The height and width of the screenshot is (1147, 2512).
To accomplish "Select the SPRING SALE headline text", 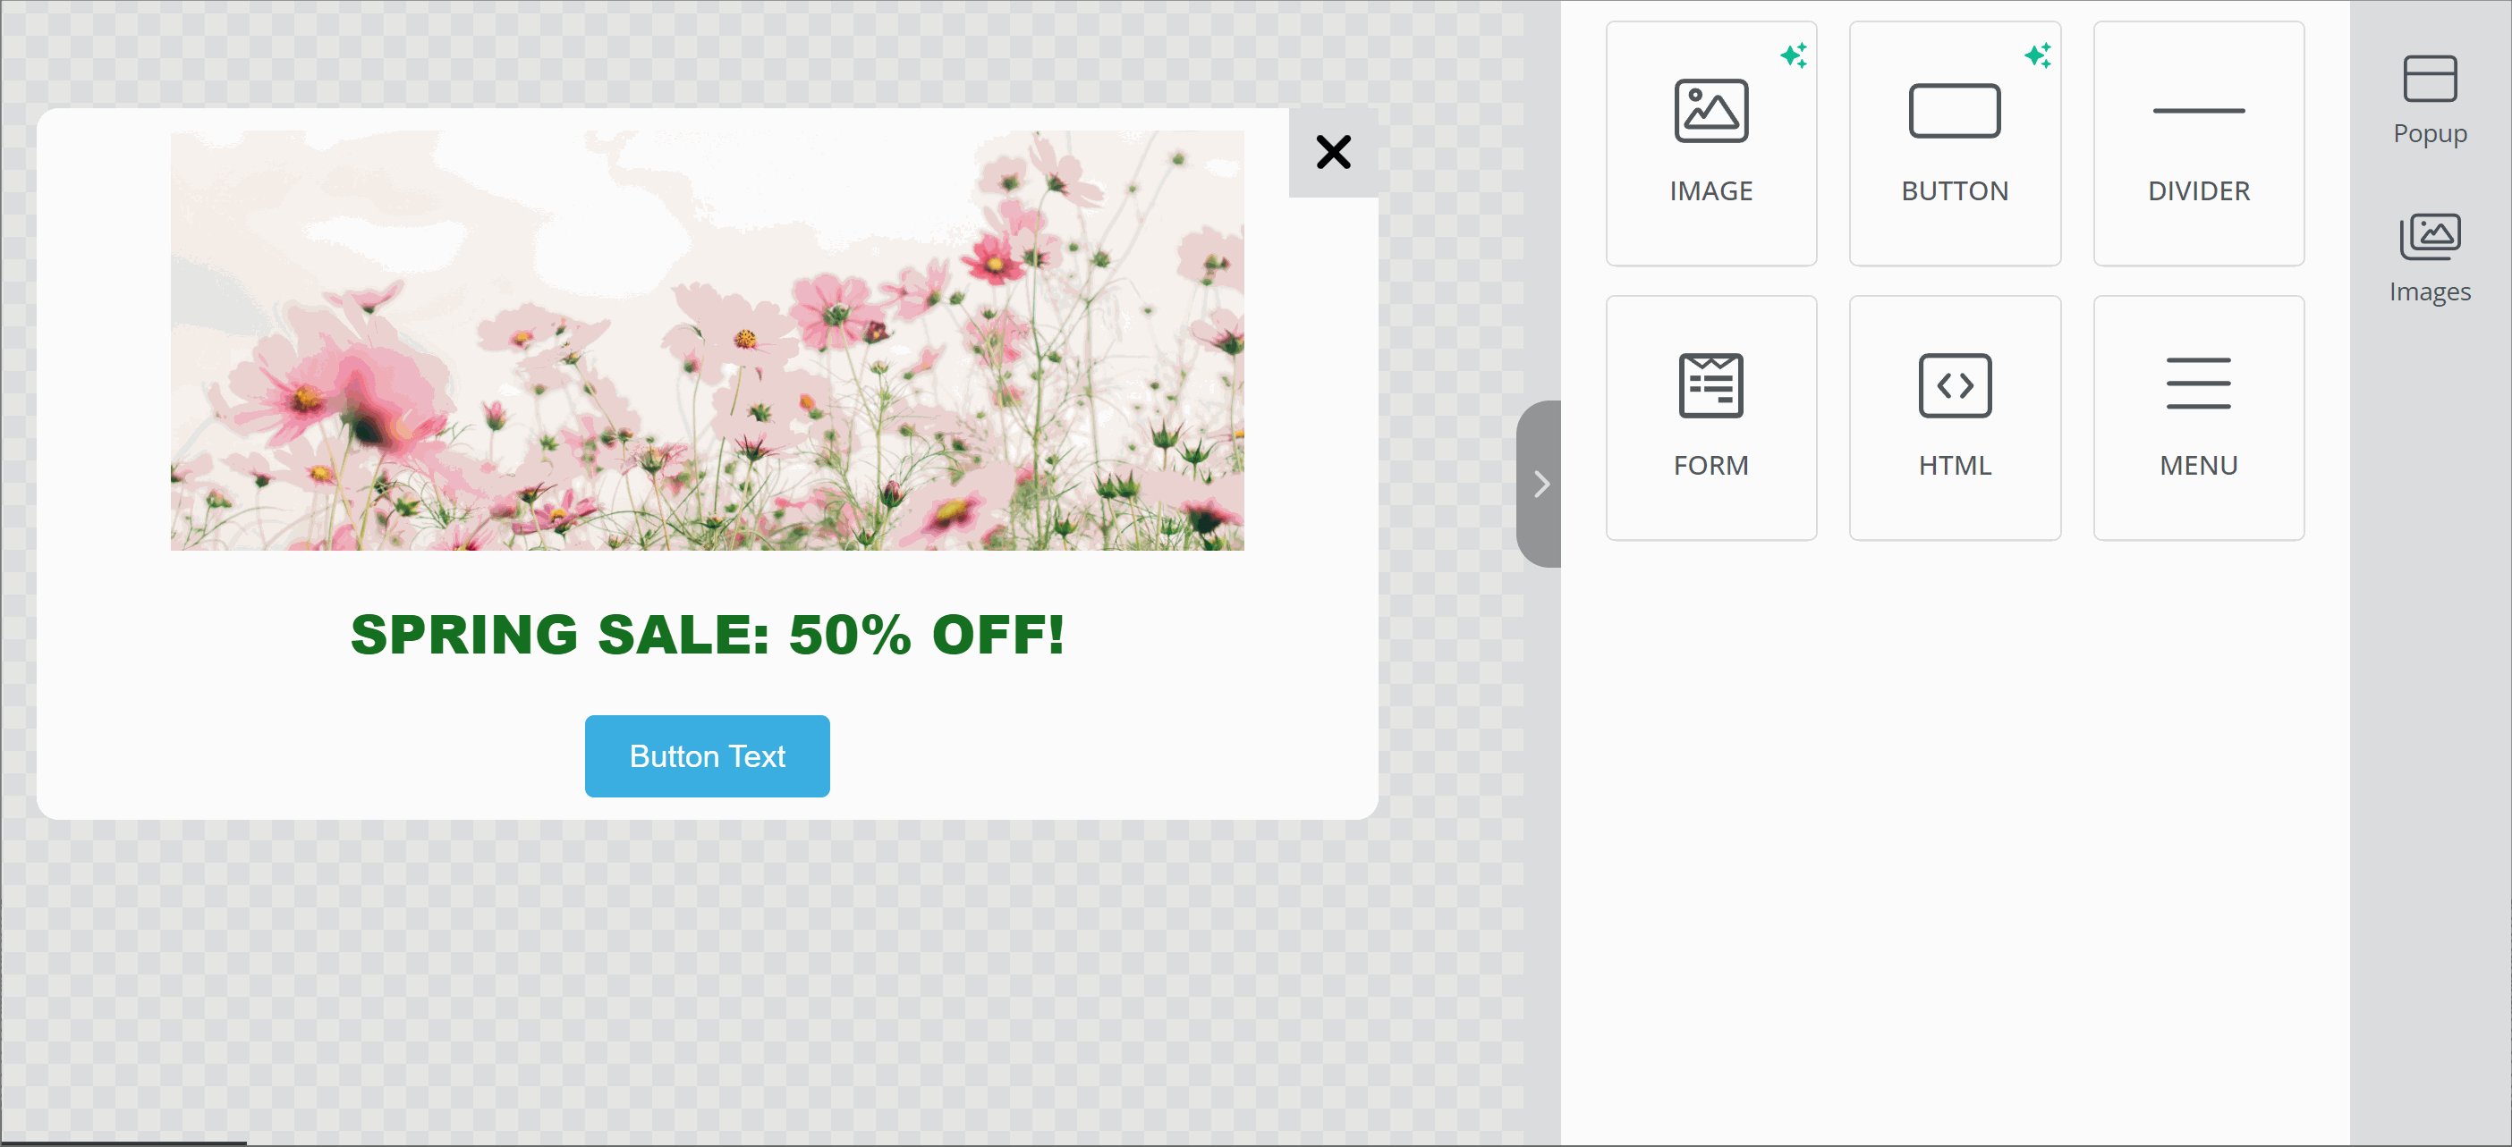I will click(707, 635).
